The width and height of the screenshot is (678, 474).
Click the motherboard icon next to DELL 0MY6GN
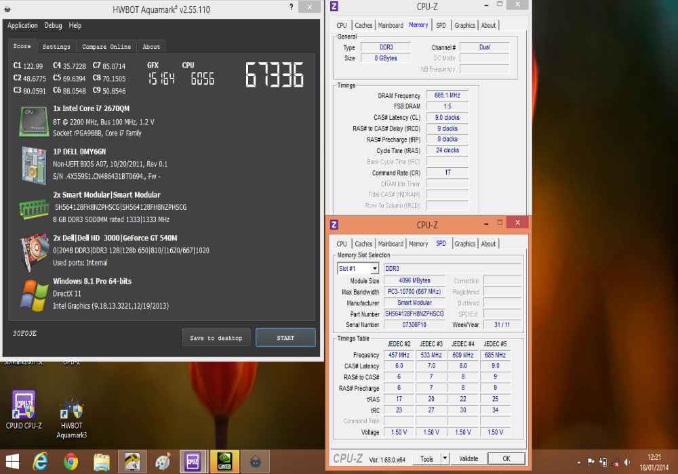coord(34,165)
